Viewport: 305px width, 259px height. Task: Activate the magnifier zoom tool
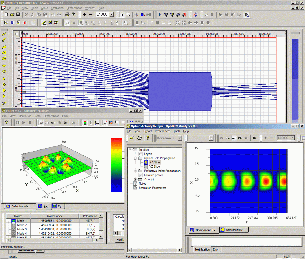[128, 15]
